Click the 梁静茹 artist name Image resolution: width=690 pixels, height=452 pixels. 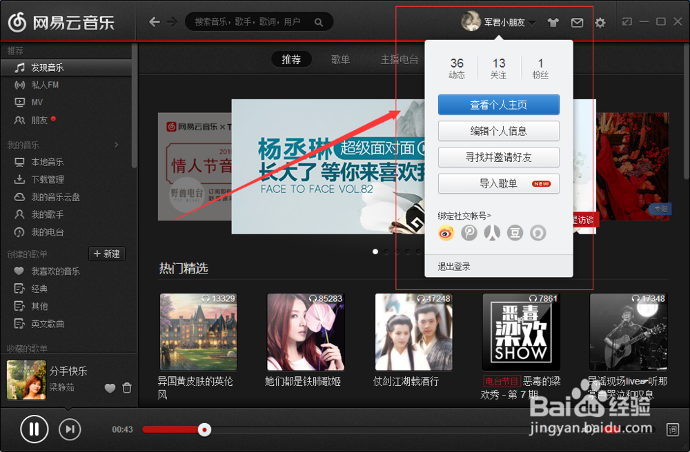[61, 387]
